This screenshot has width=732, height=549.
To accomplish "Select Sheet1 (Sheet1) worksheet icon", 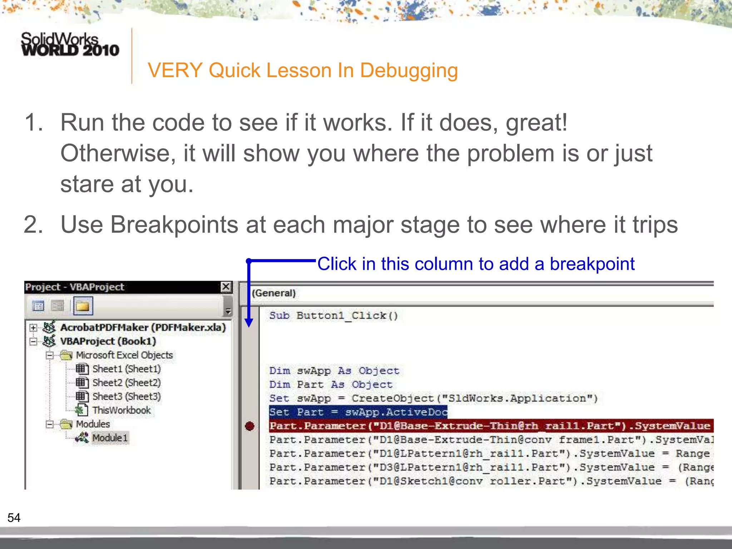I will 82,369.
